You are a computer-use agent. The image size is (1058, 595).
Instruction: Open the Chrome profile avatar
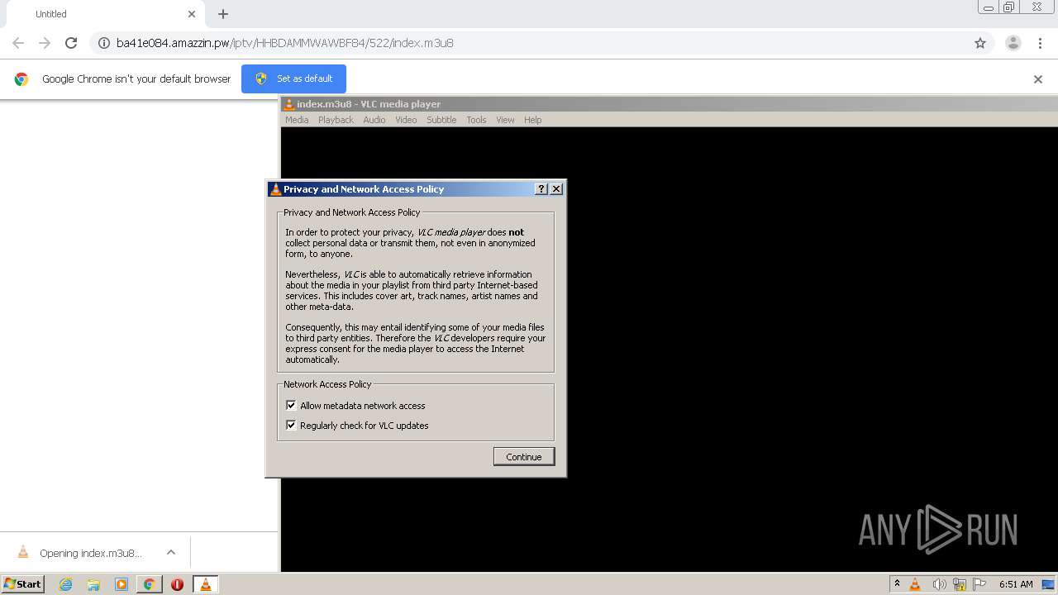point(1013,43)
